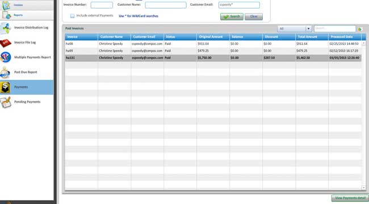Sort by Processed Date column header
This screenshot has width=369, height=204.
(x=345, y=37)
